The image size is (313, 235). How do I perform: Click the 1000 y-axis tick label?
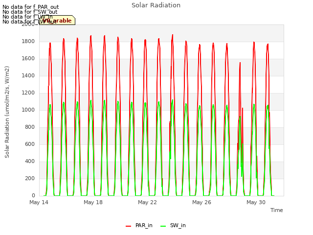(28, 110)
